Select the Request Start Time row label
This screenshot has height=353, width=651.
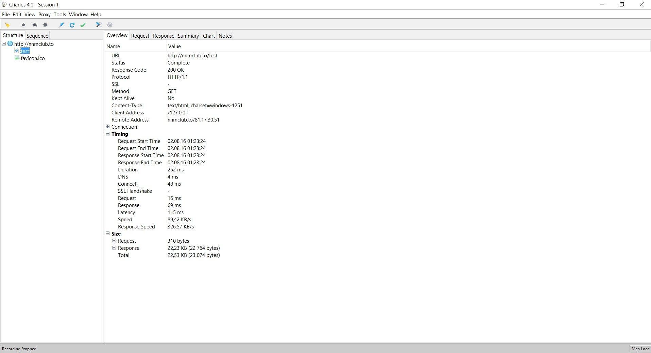pyautogui.click(x=139, y=141)
